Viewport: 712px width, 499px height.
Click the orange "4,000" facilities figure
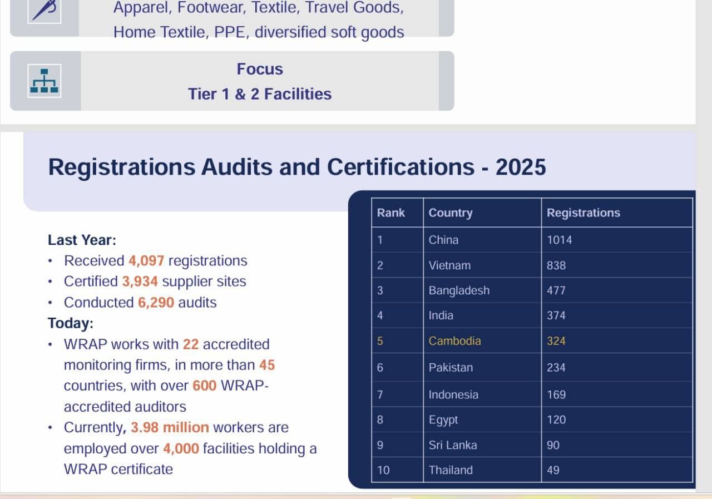pos(181,449)
